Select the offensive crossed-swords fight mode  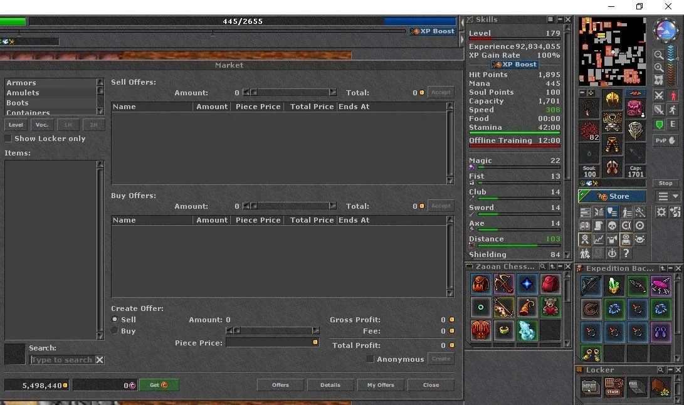pyautogui.click(x=659, y=95)
